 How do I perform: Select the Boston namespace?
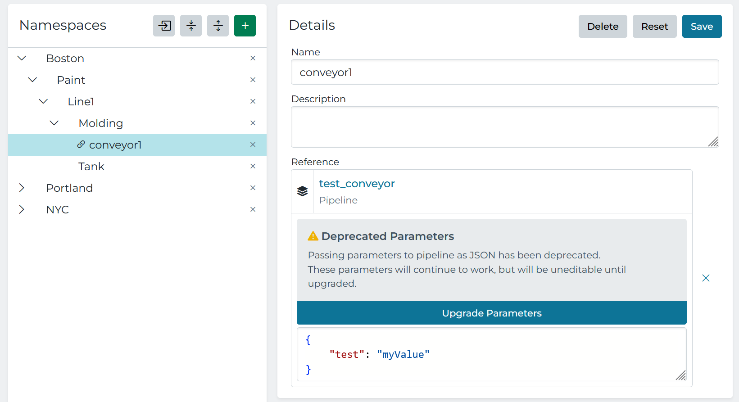click(65, 59)
